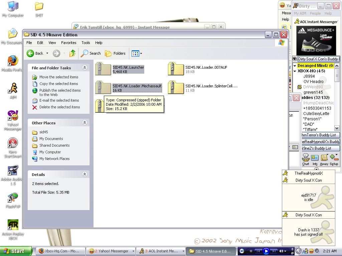The width and height of the screenshot is (342, 256).
Task: Open the Favorites menu in Explorer
Action: [x=69, y=43]
